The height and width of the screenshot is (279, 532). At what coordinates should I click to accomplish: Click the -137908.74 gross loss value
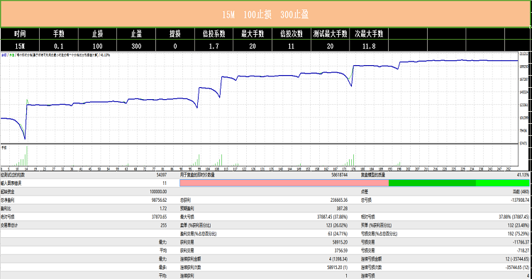(520, 200)
